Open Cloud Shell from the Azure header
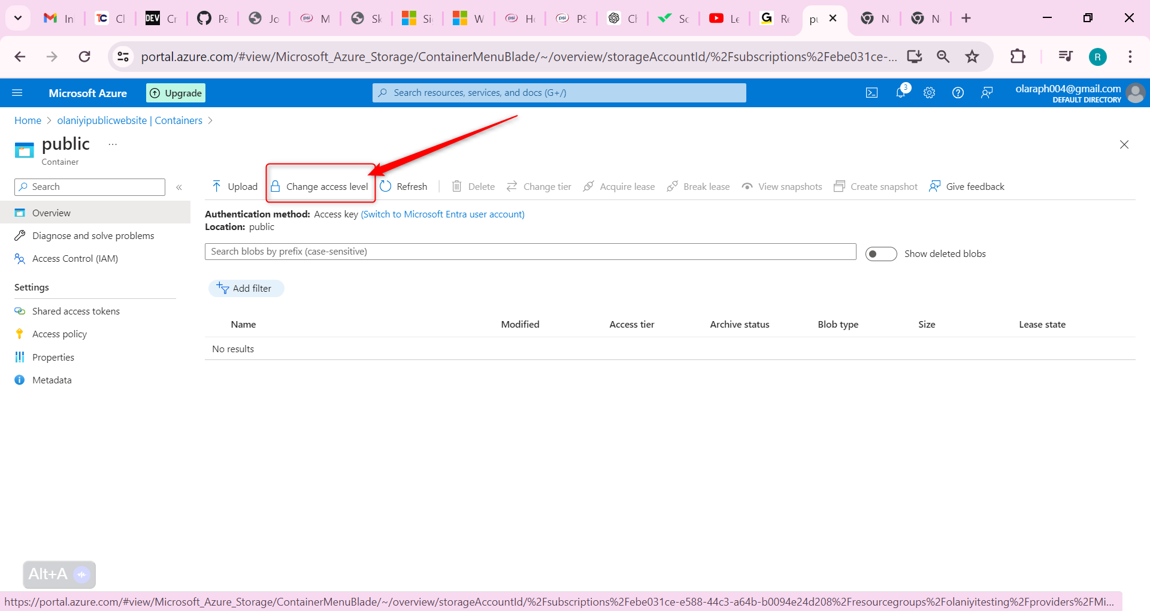 point(871,93)
